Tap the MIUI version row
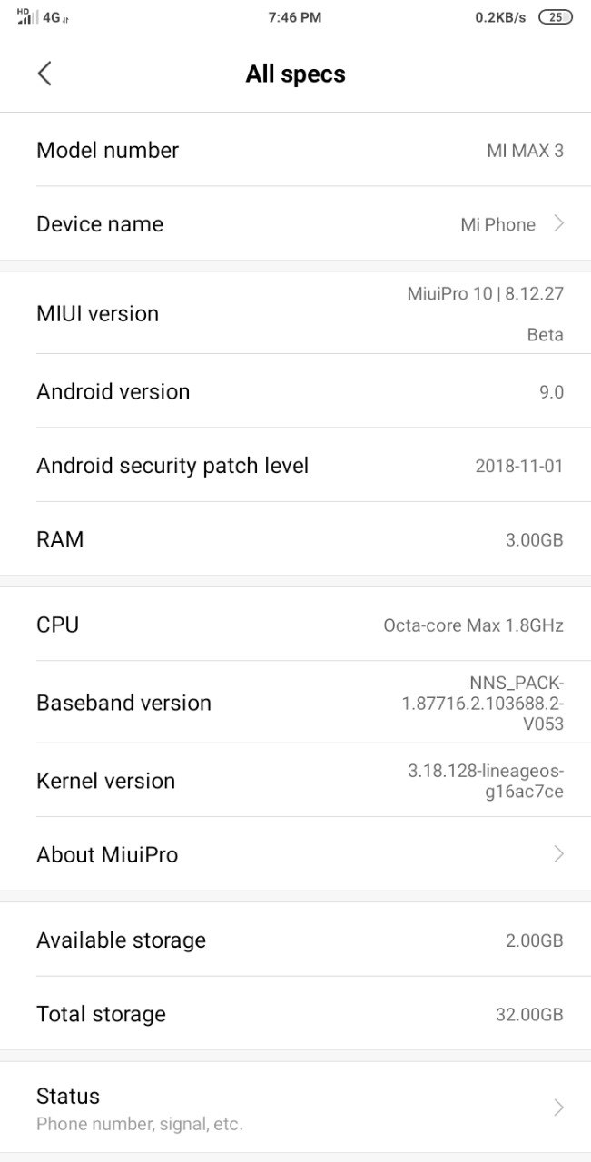591x1162 pixels. point(295,313)
